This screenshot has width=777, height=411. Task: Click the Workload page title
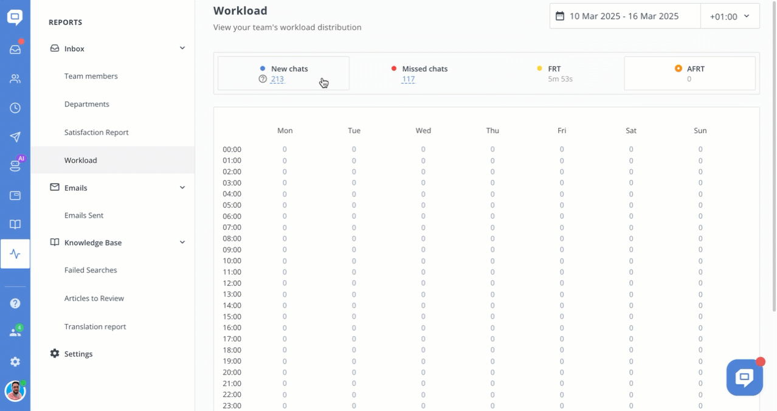click(240, 10)
